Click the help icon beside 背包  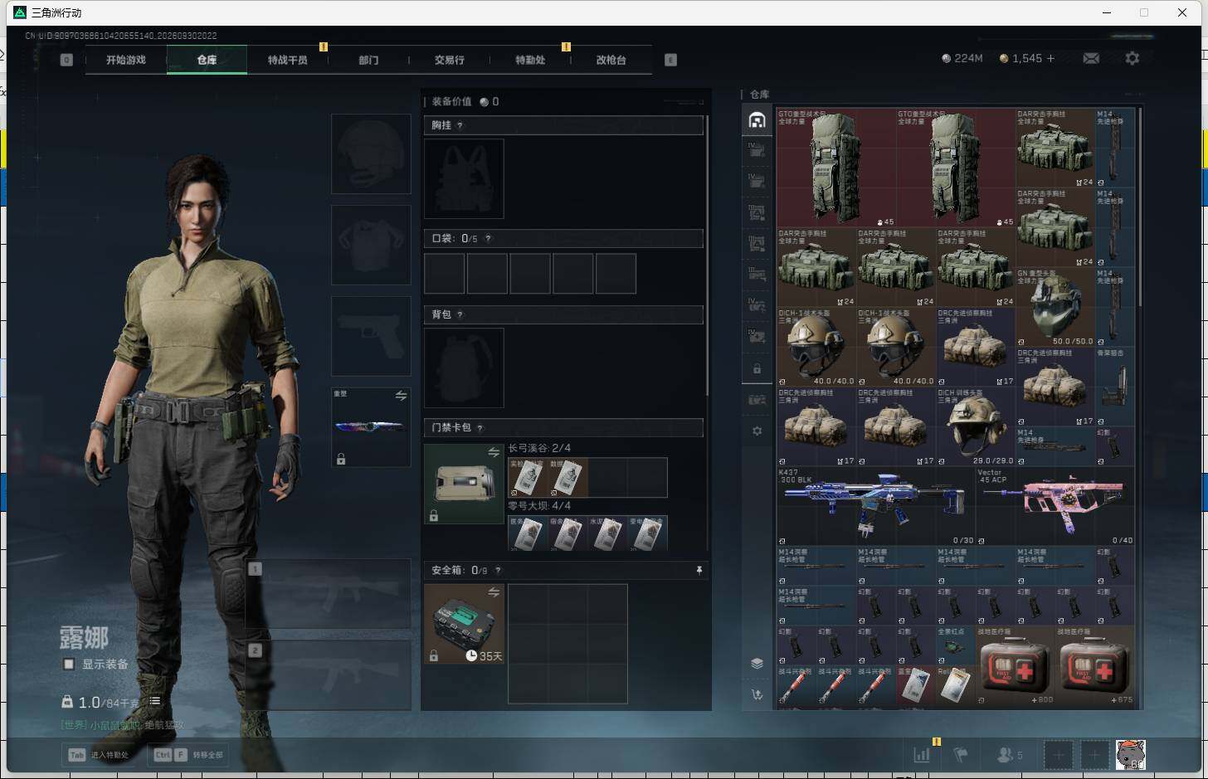pyautogui.click(x=460, y=314)
